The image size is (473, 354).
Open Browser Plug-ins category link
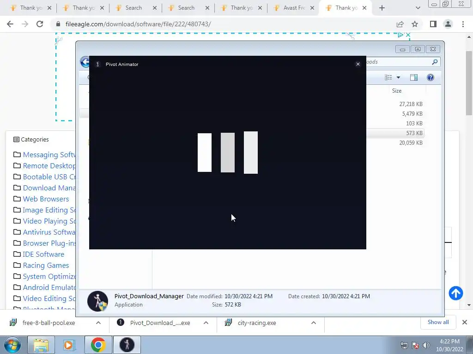point(49,243)
